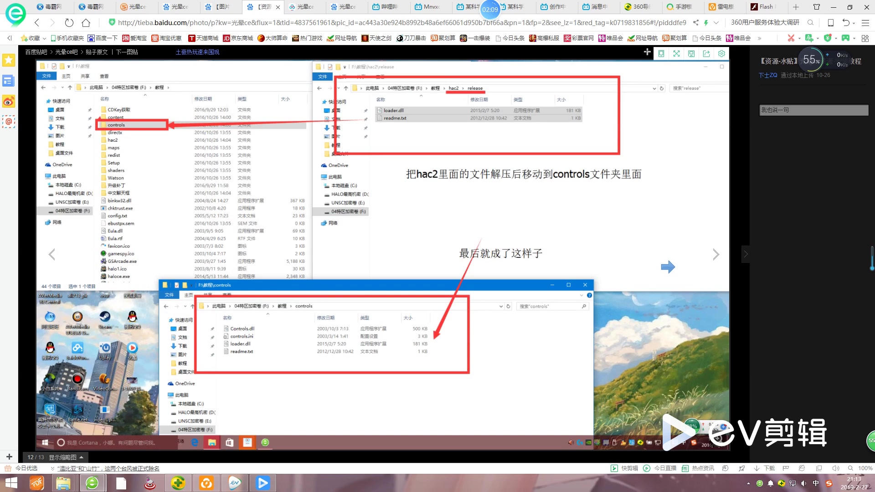Expand the address bar dropdown chevron
The height and width of the screenshot is (492, 875).
click(x=716, y=22)
